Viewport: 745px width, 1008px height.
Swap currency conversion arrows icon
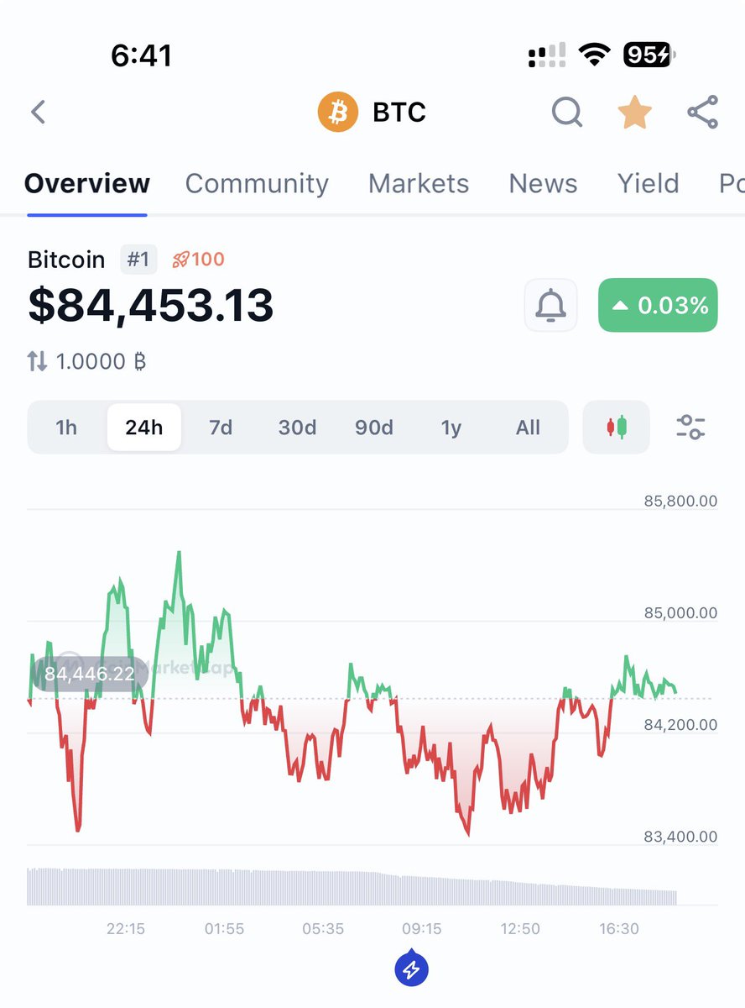point(37,362)
